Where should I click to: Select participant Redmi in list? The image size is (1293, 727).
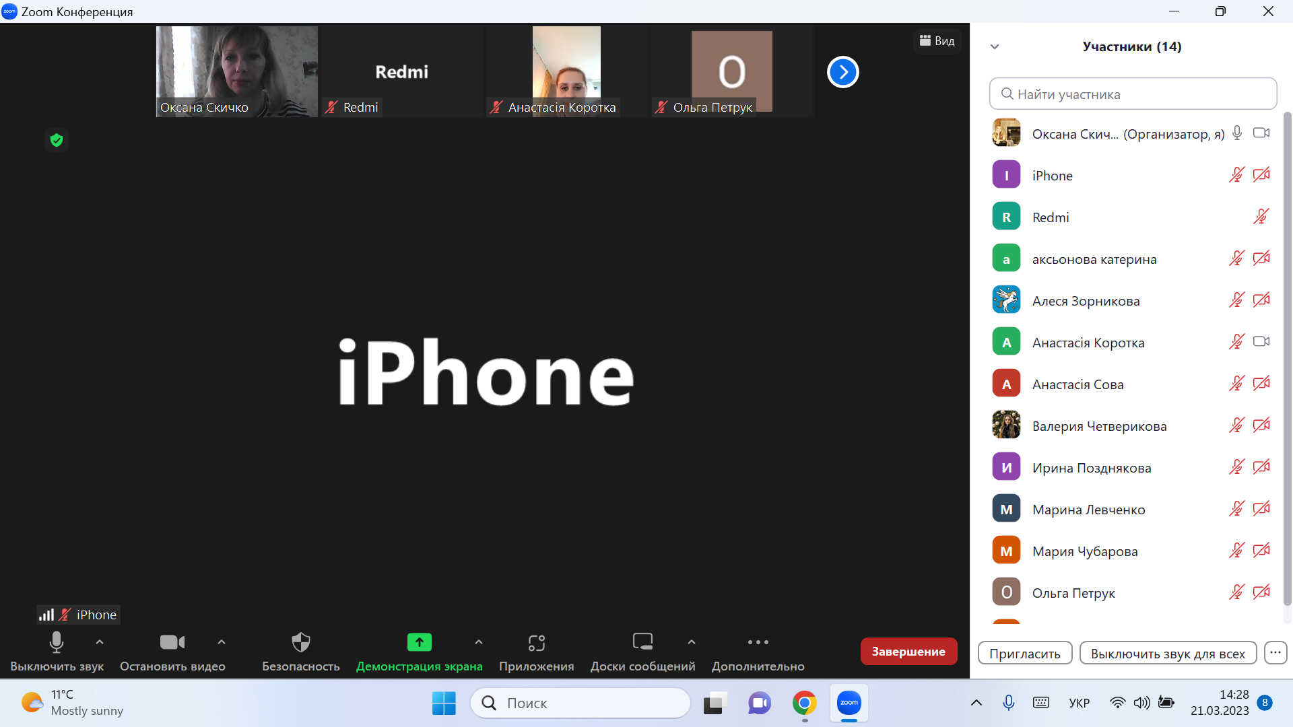(1133, 217)
